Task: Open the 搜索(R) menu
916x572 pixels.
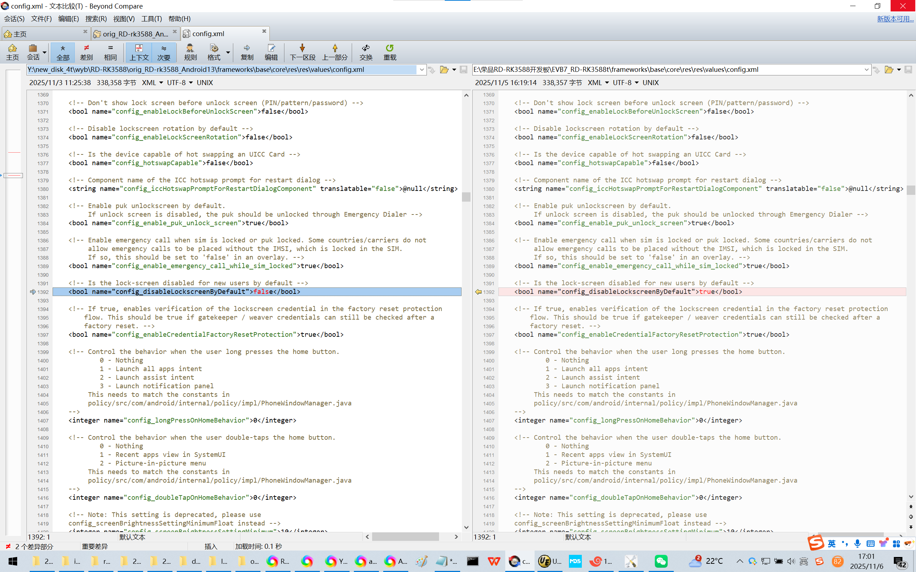Action: 96,19
